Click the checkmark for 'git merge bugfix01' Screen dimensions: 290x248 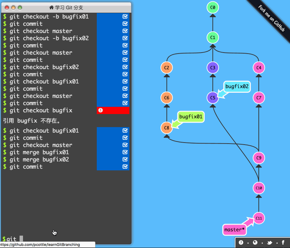click(125, 152)
